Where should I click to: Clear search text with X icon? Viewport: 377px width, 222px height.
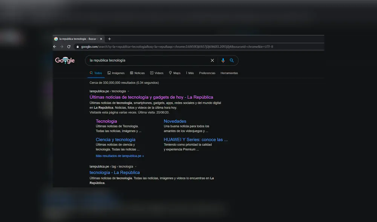[212, 60]
